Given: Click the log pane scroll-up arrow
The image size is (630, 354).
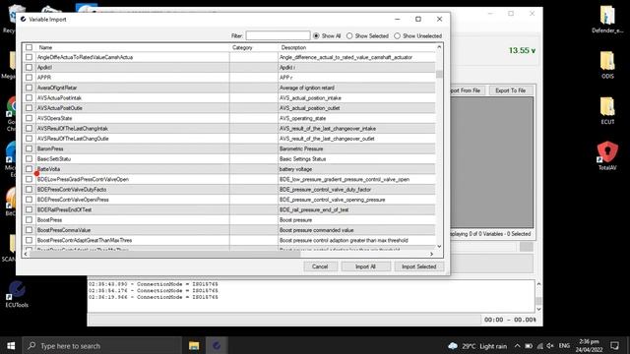Looking at the screenshot, I should (x=538, y=284).
